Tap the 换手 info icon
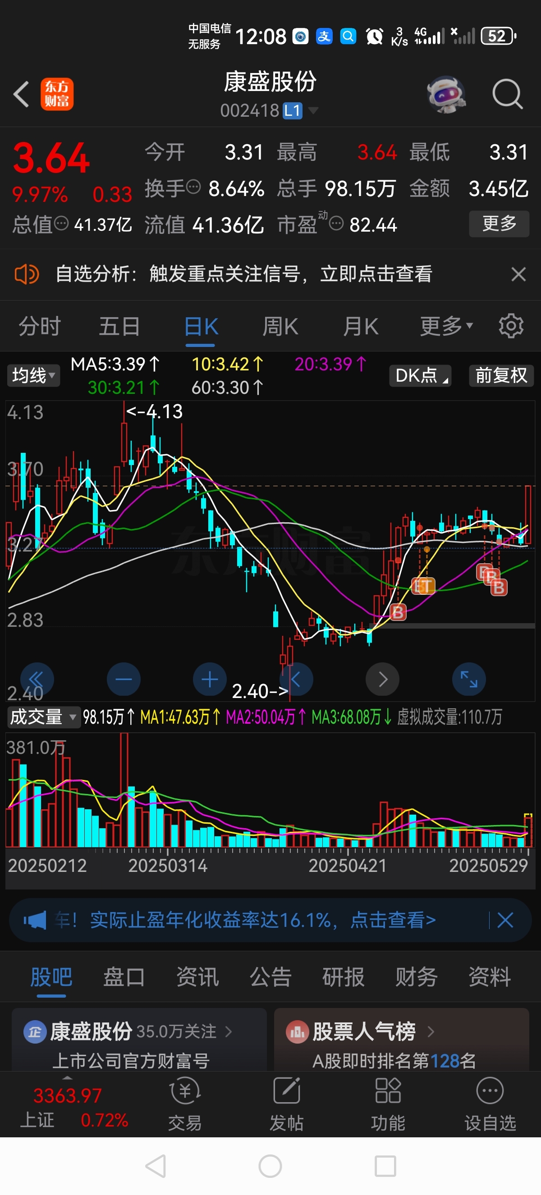This screenshot has height=1195, width=541. (x=193, y=187)
